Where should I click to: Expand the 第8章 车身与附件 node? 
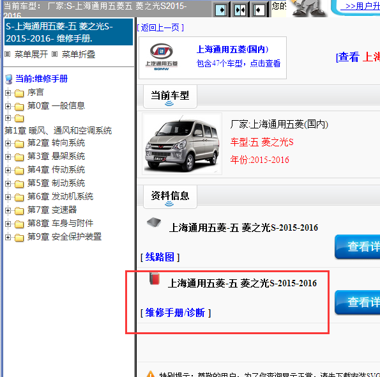8,224
